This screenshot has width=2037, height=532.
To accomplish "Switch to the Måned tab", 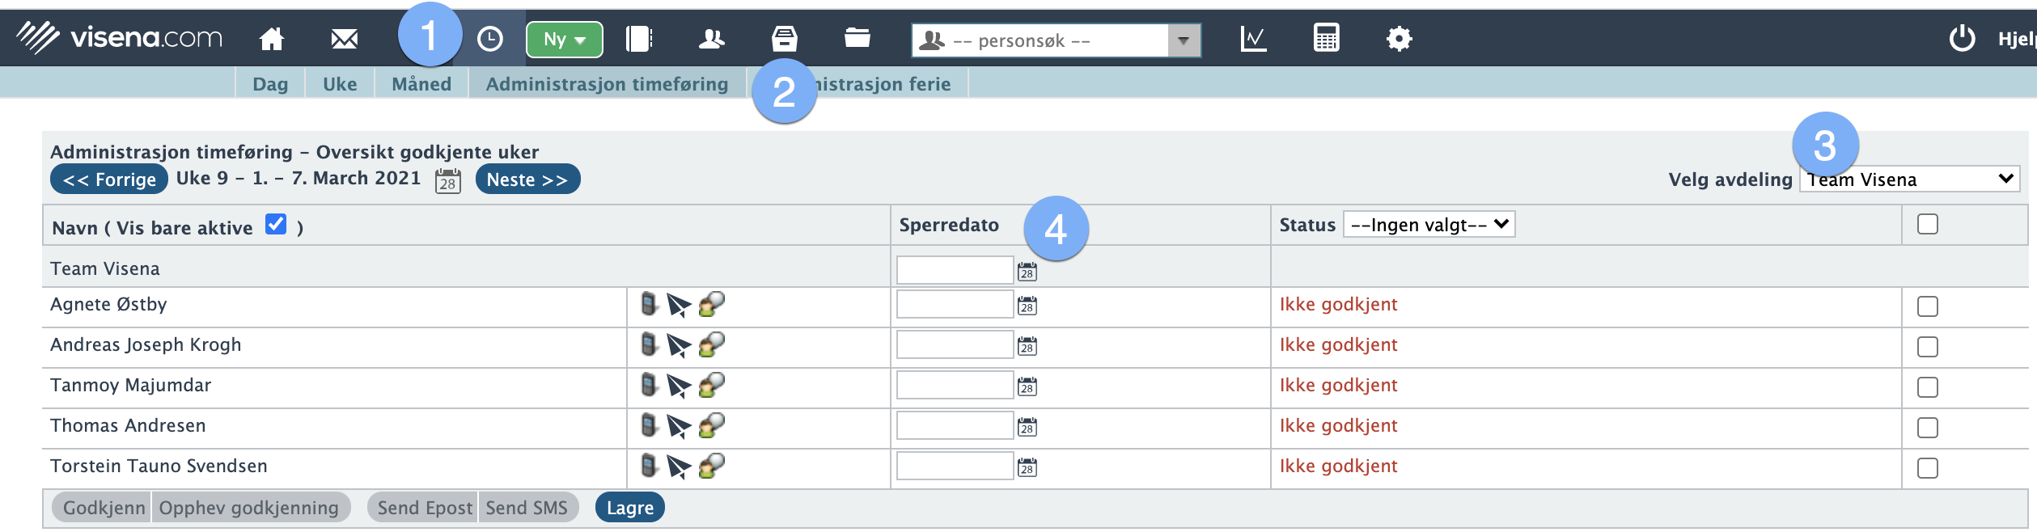I will 421,84.
